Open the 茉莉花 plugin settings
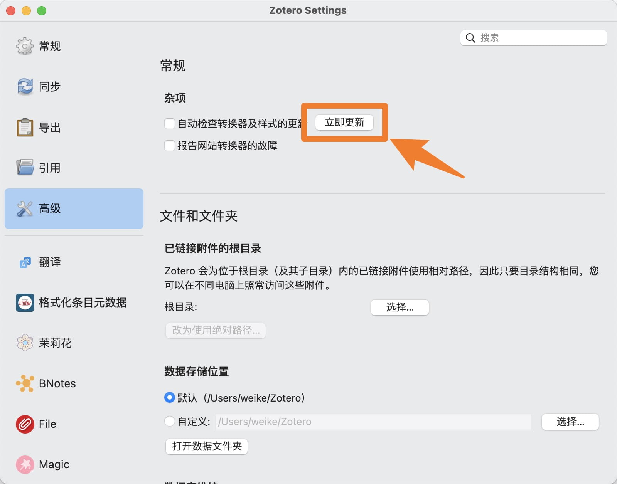This screenshot has height=484, width=617. point(74,343)
